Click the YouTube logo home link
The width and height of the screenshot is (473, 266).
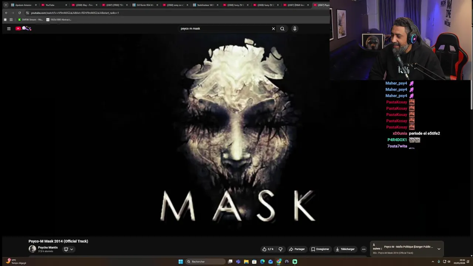tap(23, 28)
